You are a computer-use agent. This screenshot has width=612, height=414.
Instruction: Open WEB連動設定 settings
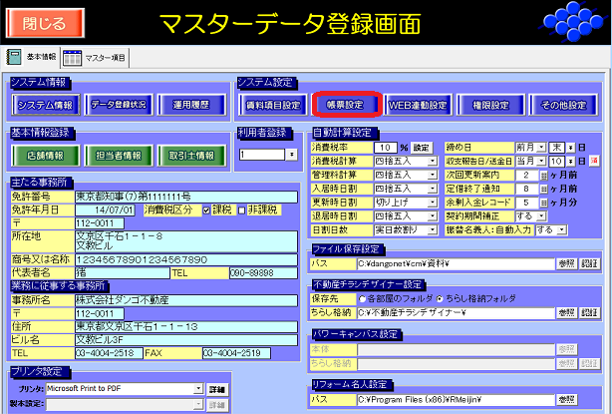pos(418,104)
